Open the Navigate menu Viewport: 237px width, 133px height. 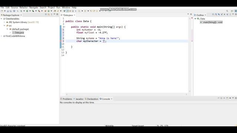click(x=34, y=7)
